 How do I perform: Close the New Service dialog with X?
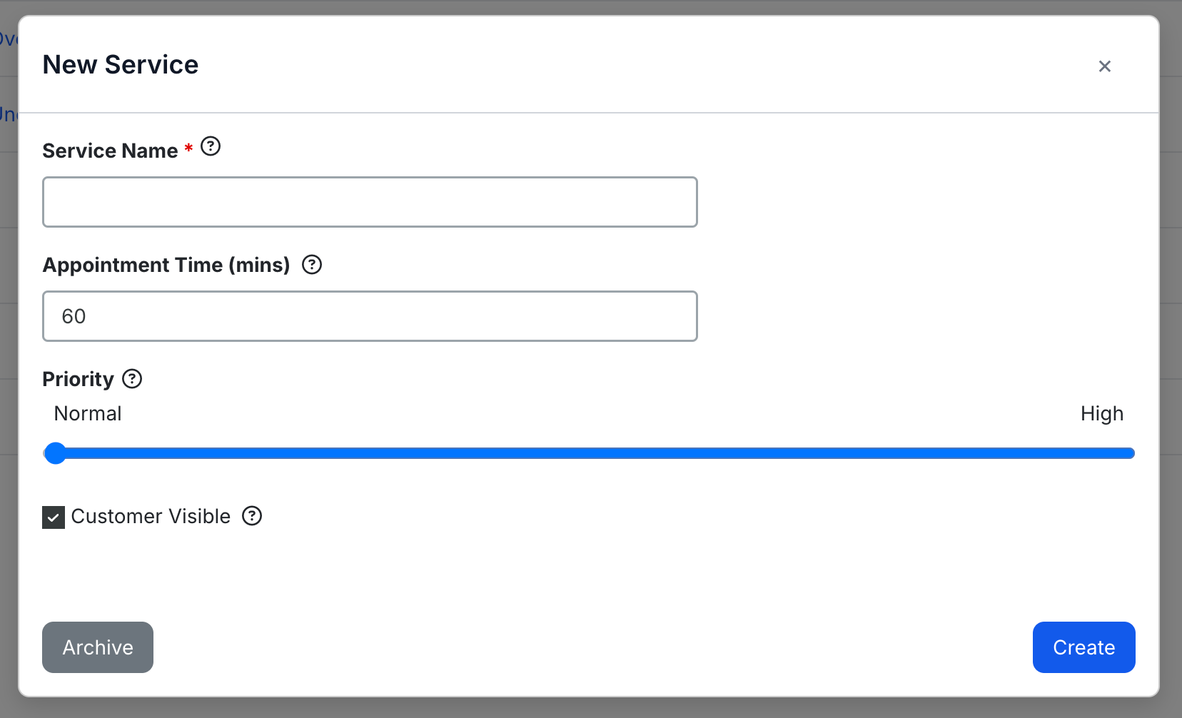(1104, 66)
